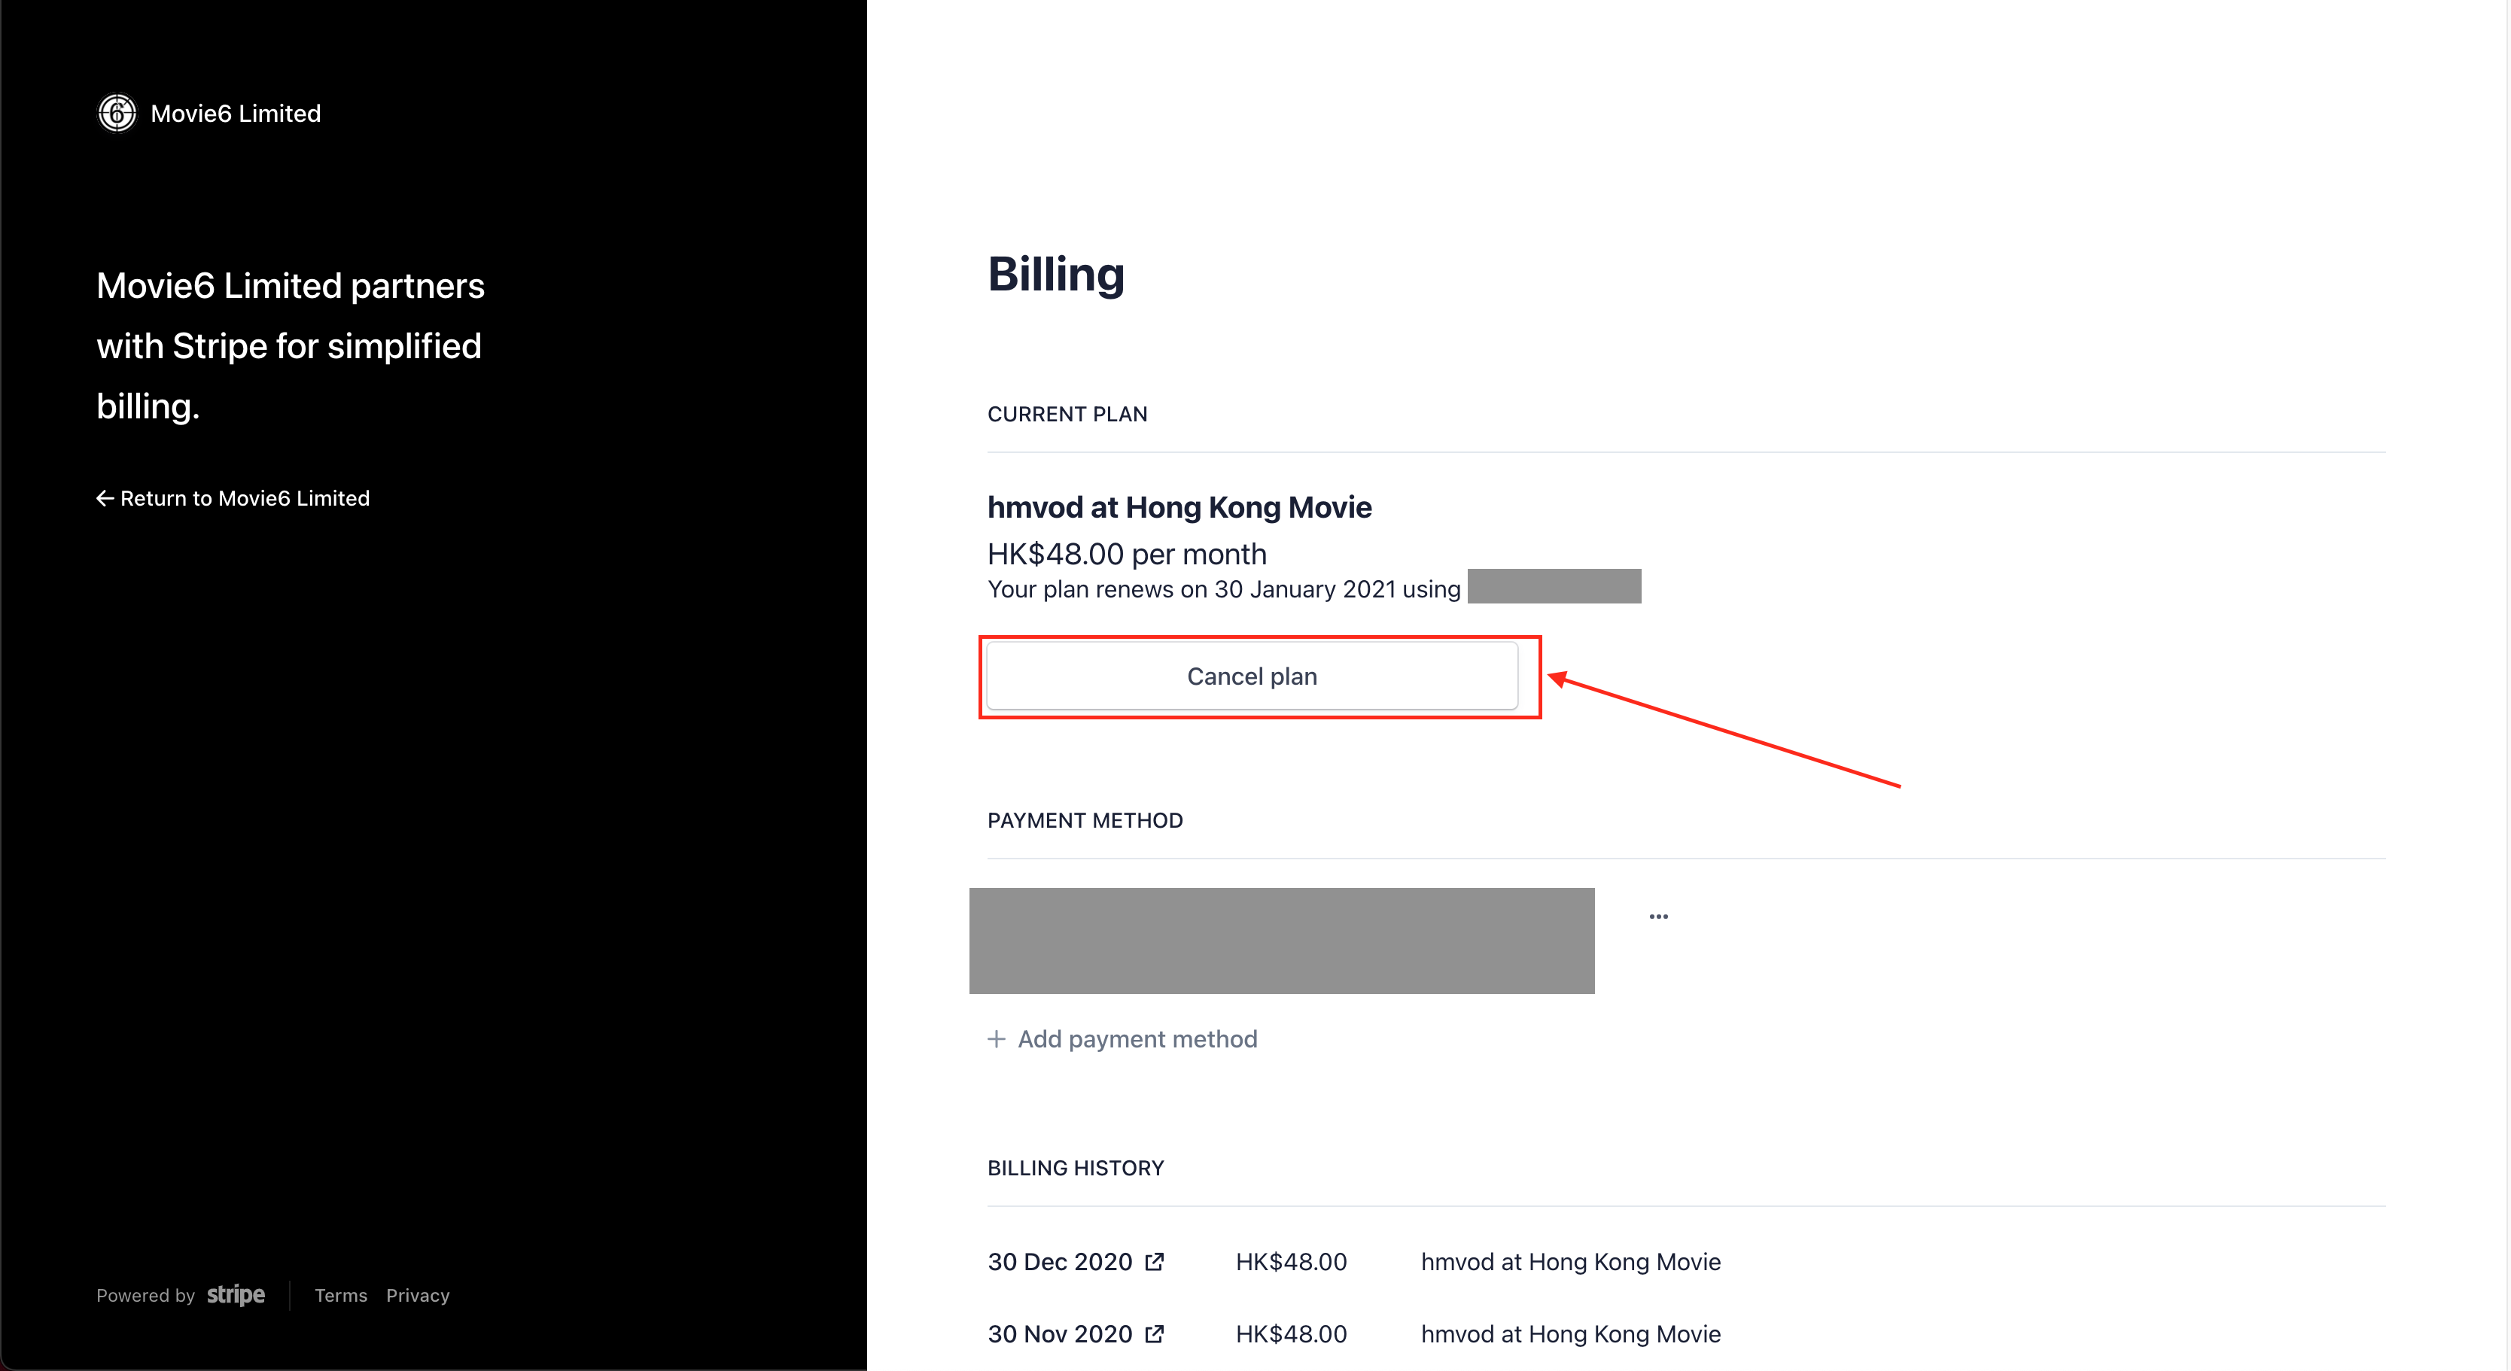The image size is (2511, 1371).
Task: Click Powered by text in the footer
Action: (145, 1295)
